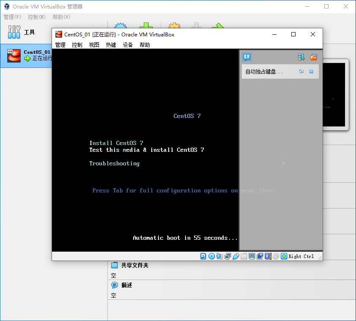Select Test this media & install CentOS 7
Viewport: 356px width, 321px height.
click(x=147, y=150)
